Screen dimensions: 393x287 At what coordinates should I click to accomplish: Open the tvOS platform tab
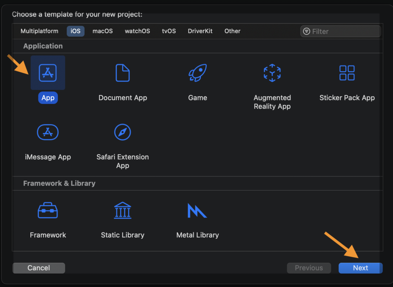(x=169, y=31)
